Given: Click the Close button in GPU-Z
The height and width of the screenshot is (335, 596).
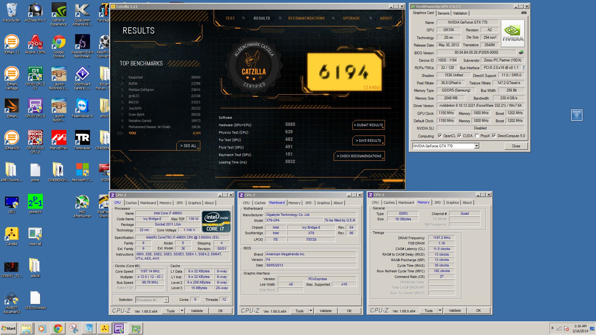Looking at the screenshot, I should tap(516, 146).
